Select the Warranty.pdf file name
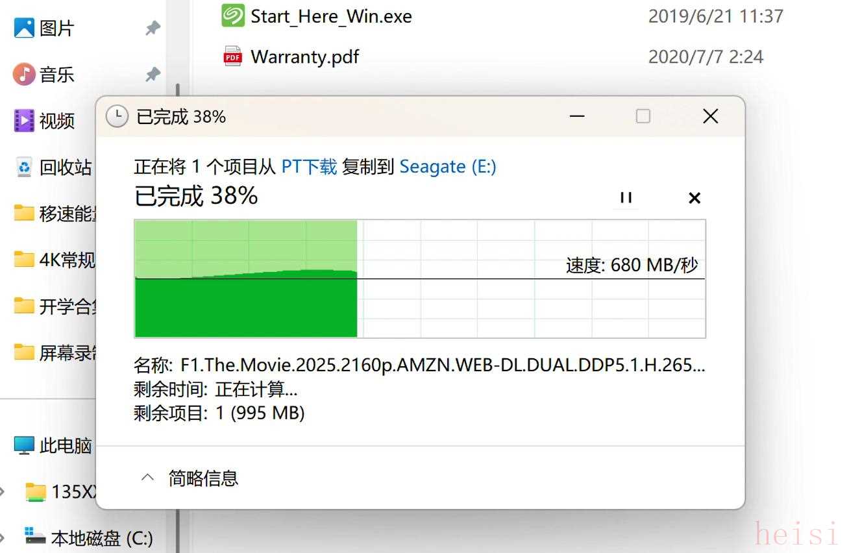 (x=304, y=56)
